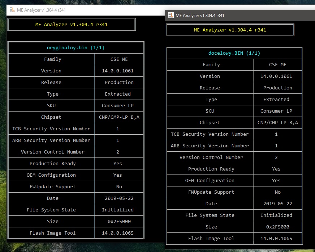Click ME Analyzer icon in the docelowy.BIN window title bar
Screen dimensions: 315x252
pos(171,15)
